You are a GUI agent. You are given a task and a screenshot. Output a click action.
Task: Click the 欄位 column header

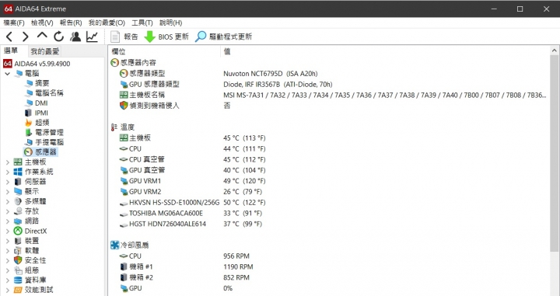[x=118, y=51]
